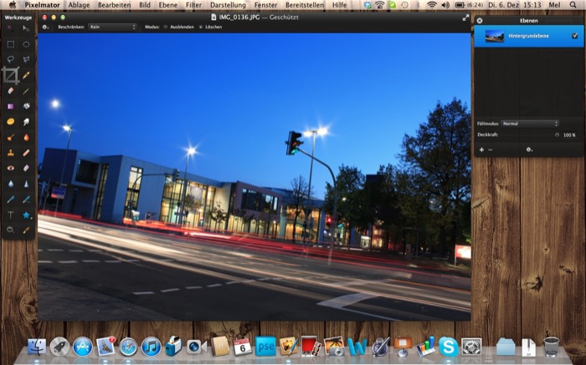Select the Löschen mode radio button

[x=200, y=27]
